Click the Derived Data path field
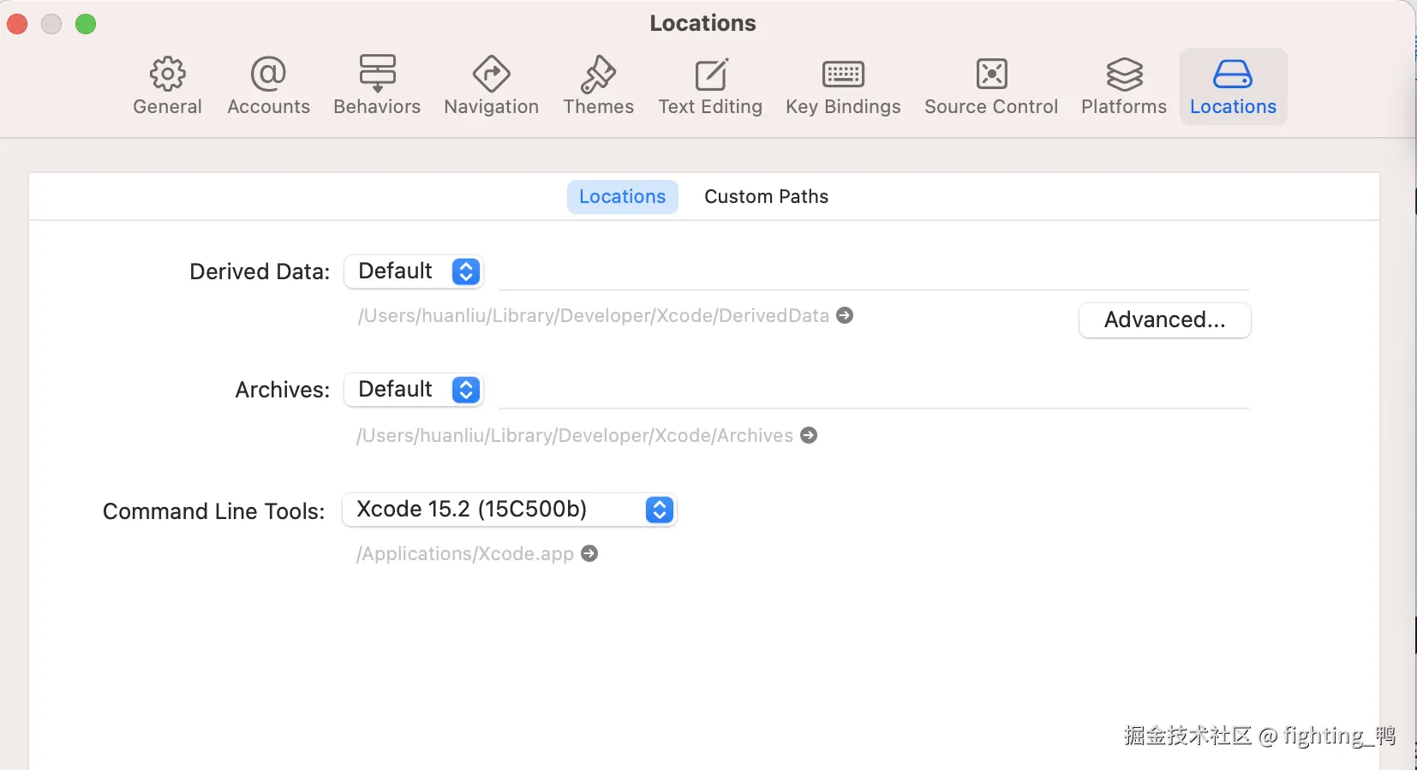This screenshot has height=770, width=1417. coord(873,273)
